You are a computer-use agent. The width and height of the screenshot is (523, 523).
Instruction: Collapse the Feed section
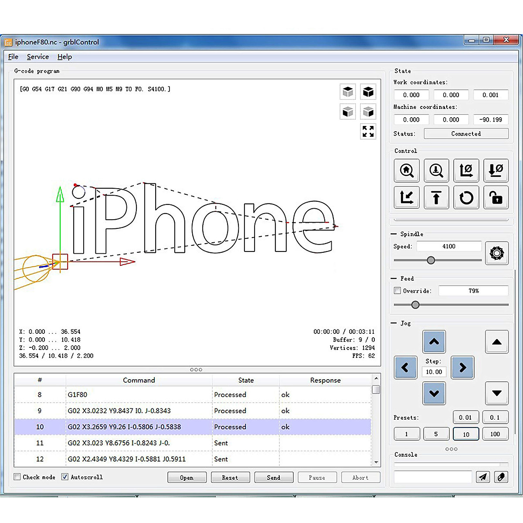pos(394,278)
